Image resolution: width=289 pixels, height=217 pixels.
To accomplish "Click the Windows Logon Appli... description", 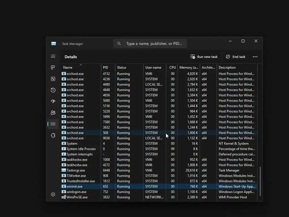I will [237, 192].
